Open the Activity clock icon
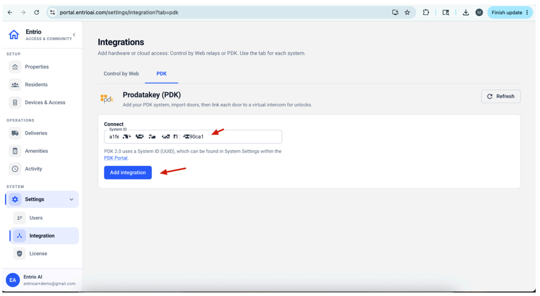This screenshot has width=540, height=296. pos(15,169)
